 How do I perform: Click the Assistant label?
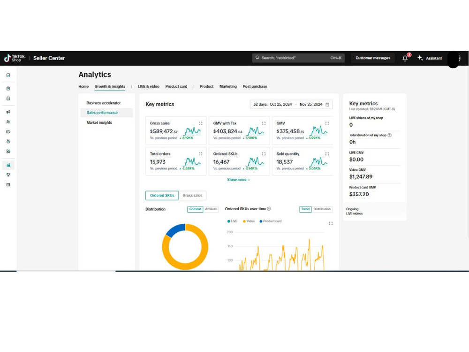tap(434, 58)
